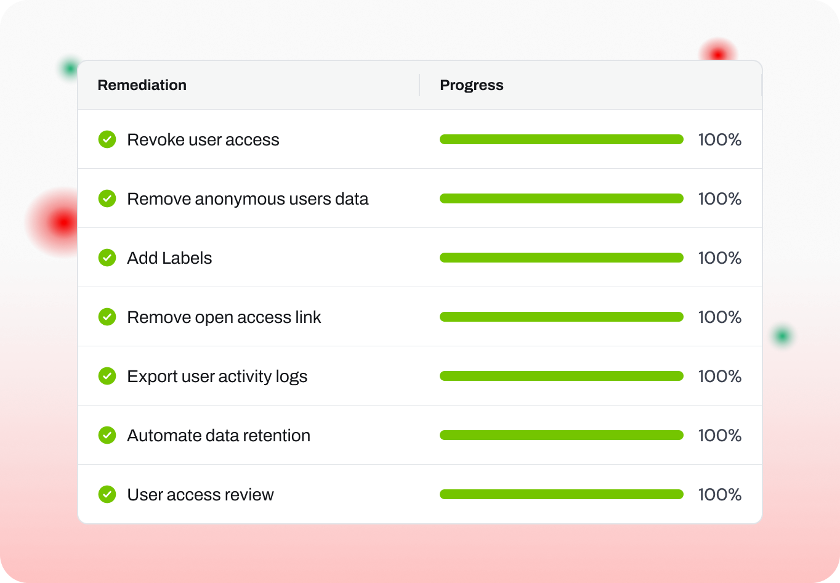The height and width of the screenshot is (583, 840).
Task: Click the Revoke user access progress bar
Action: tap(561, 139)
